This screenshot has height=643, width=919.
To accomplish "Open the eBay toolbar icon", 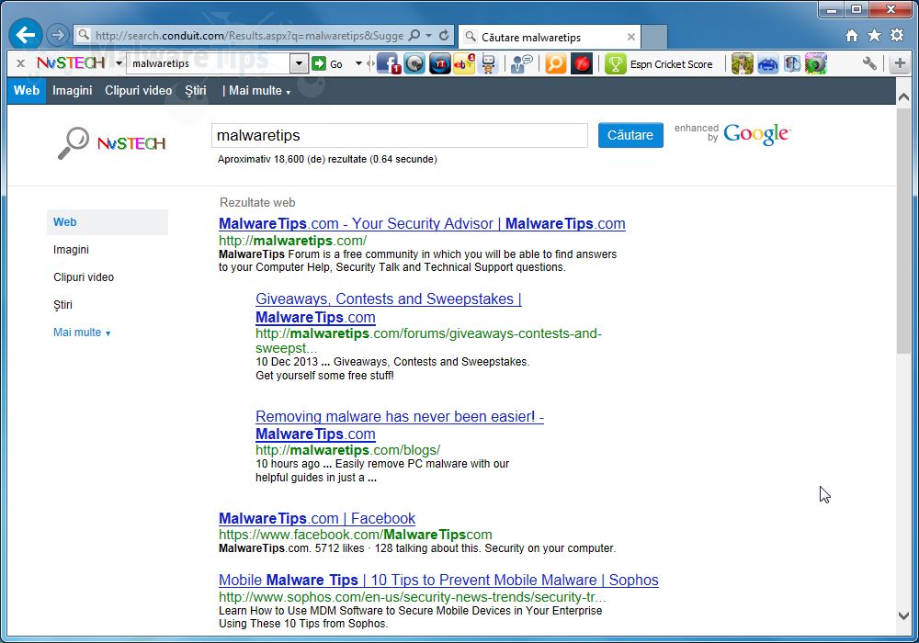I will tap(463, 63).
